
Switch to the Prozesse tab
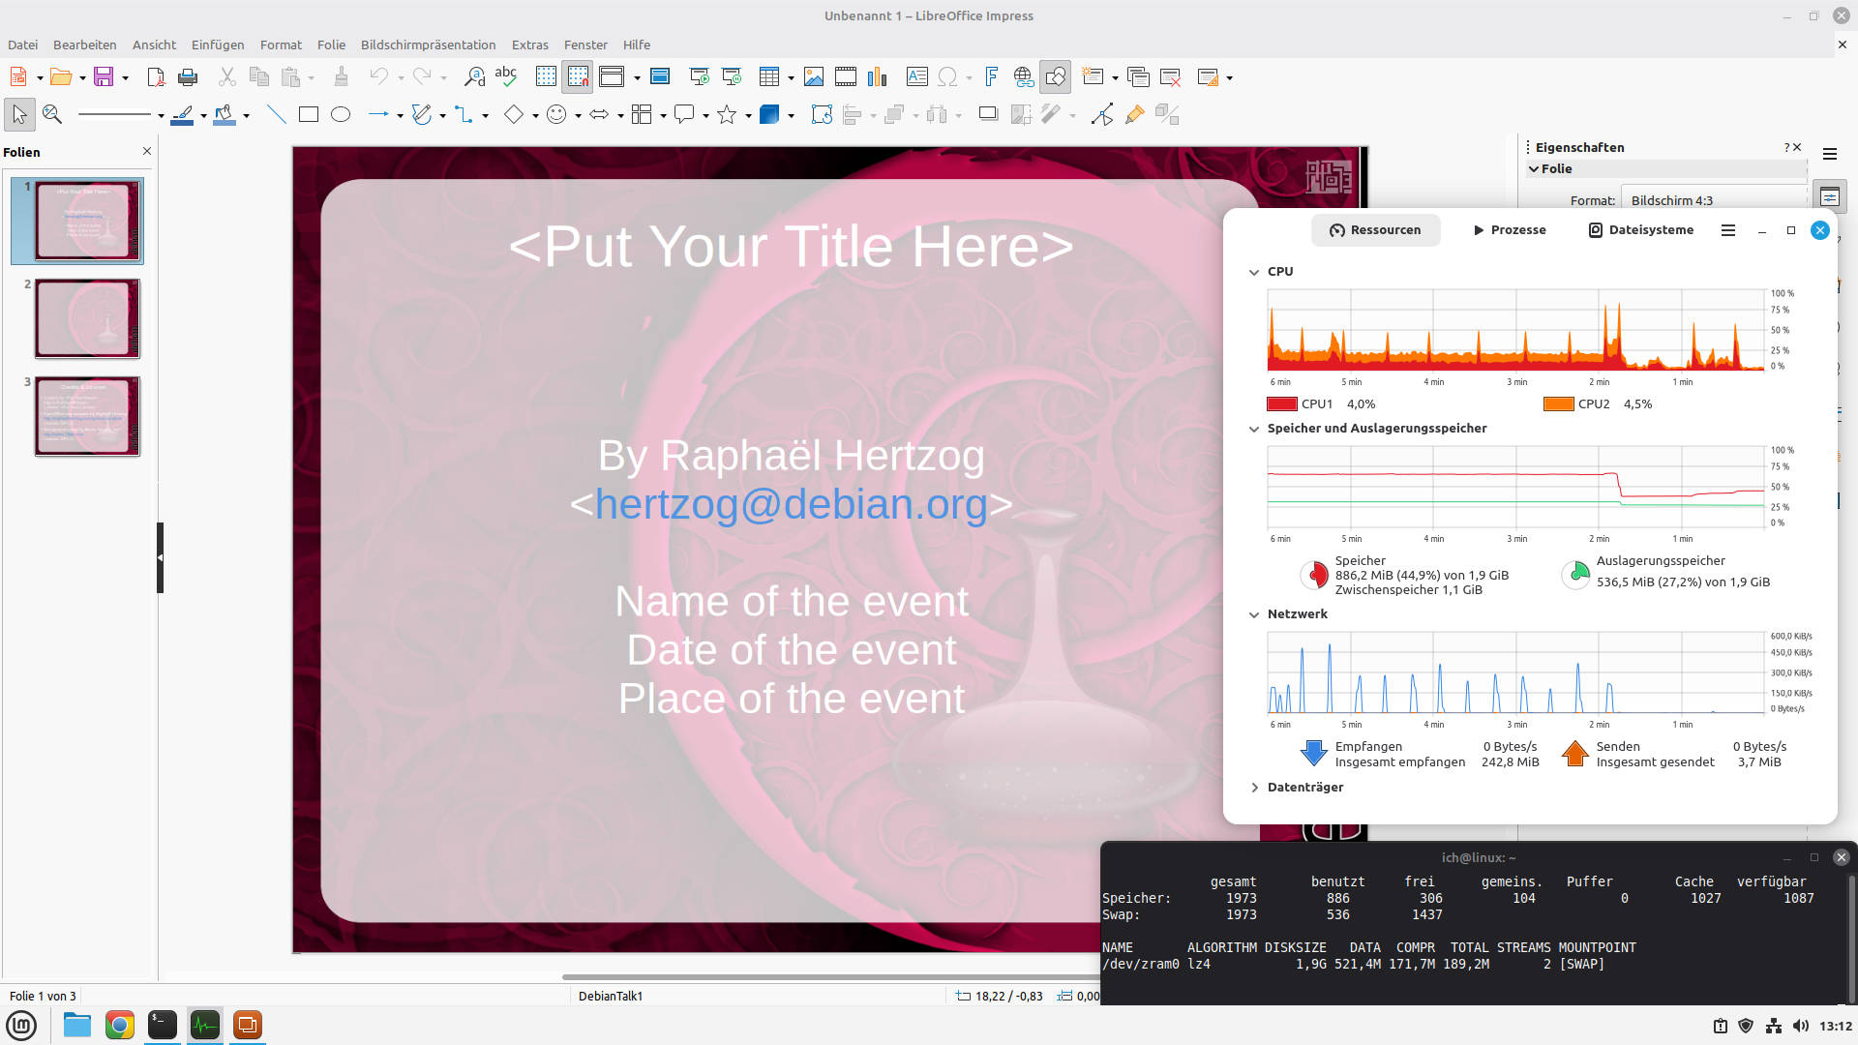tap(1510, 230)
